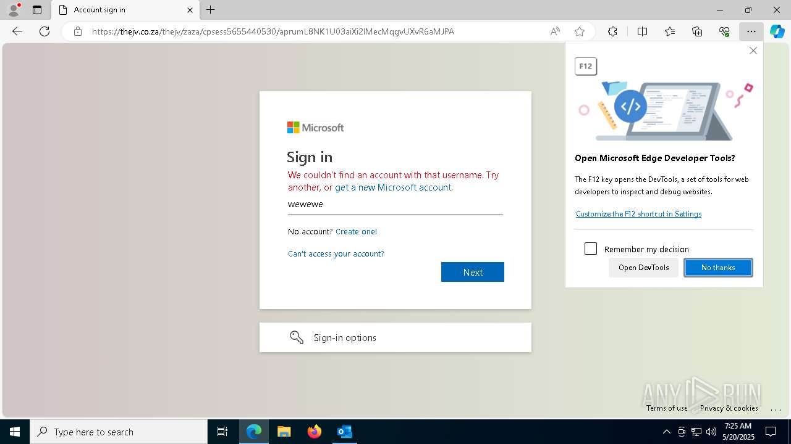This screenshot has width=791, height=444.
Task: Open Copilot sidebar icon
Action: pos(777,31)
